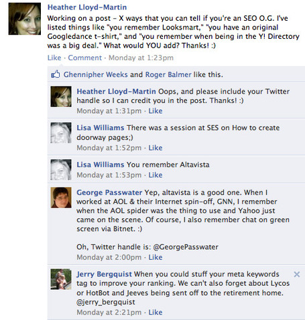Open Heather Lloyd-Martin's large profile photo
The width and height of the screenshot is (305, 320).
pos(25,19)
